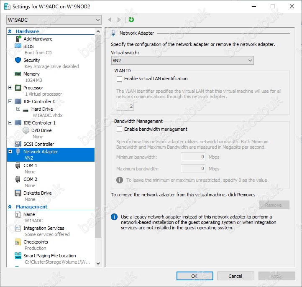Click the gray info icon about unrestricted bandwidth
Viewport: 302px width, 287px height.
(120, 180)
